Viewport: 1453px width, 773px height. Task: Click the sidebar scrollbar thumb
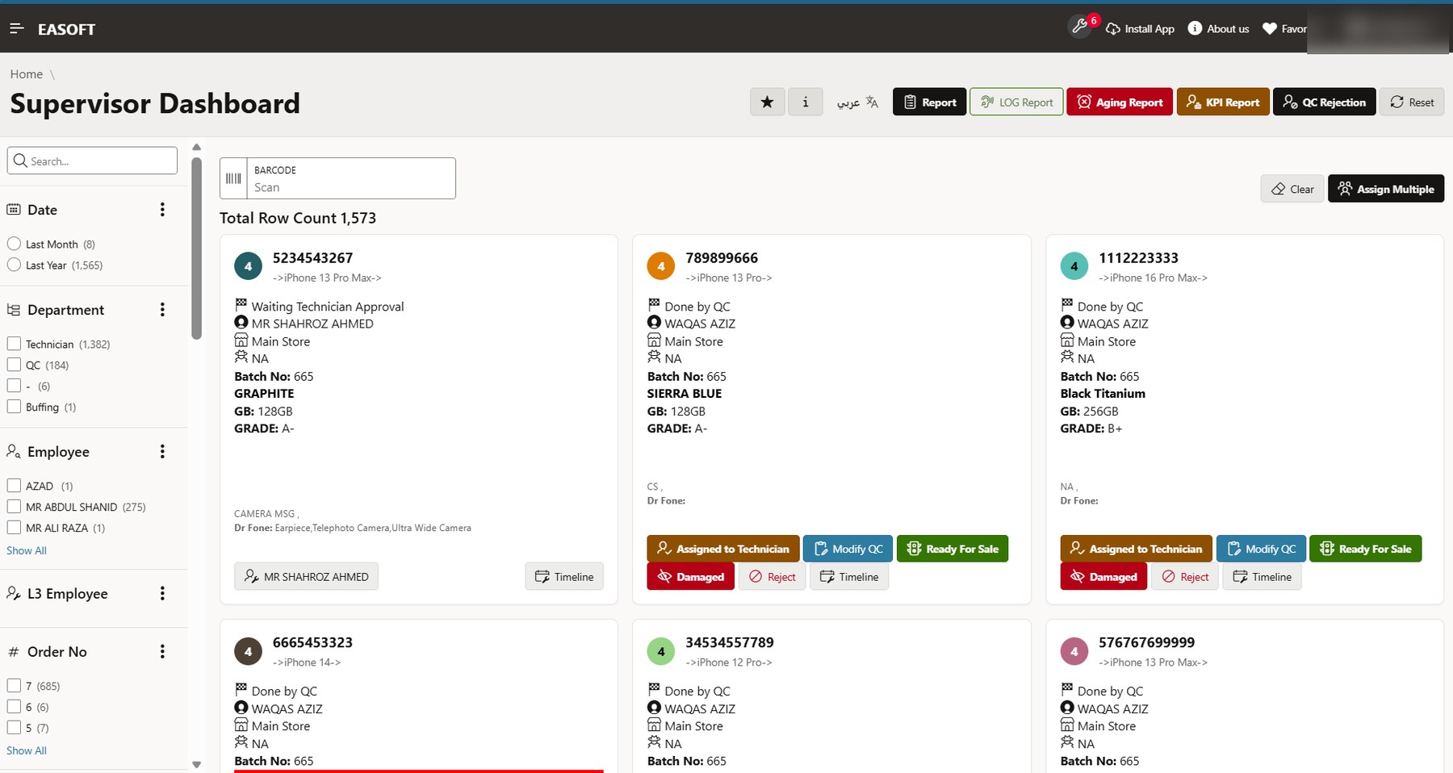coord(196,249)
